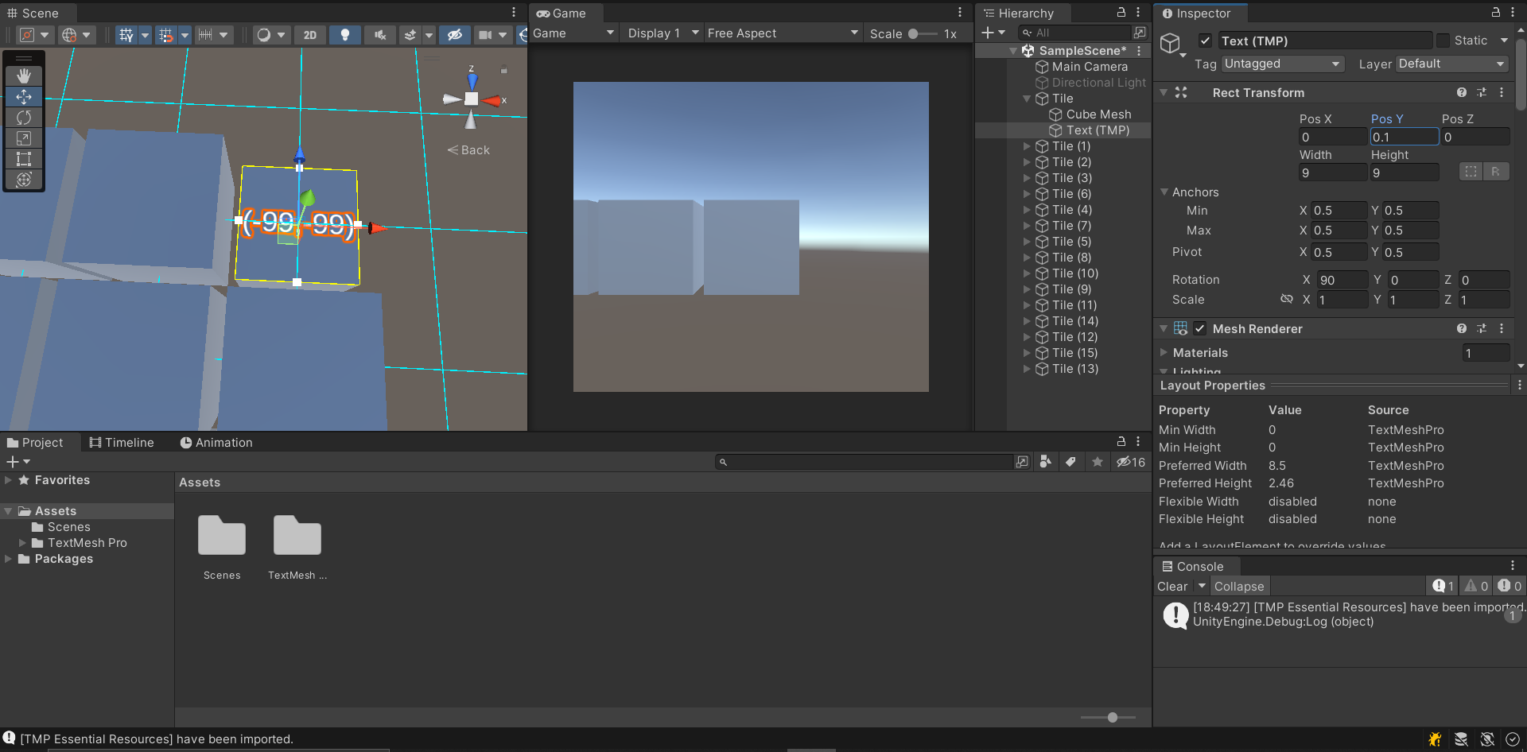Image resolution: width=1527 pixels, height=752 pixels.
Task: Adjust the Project icon size slider
Action: [1108, 717]
